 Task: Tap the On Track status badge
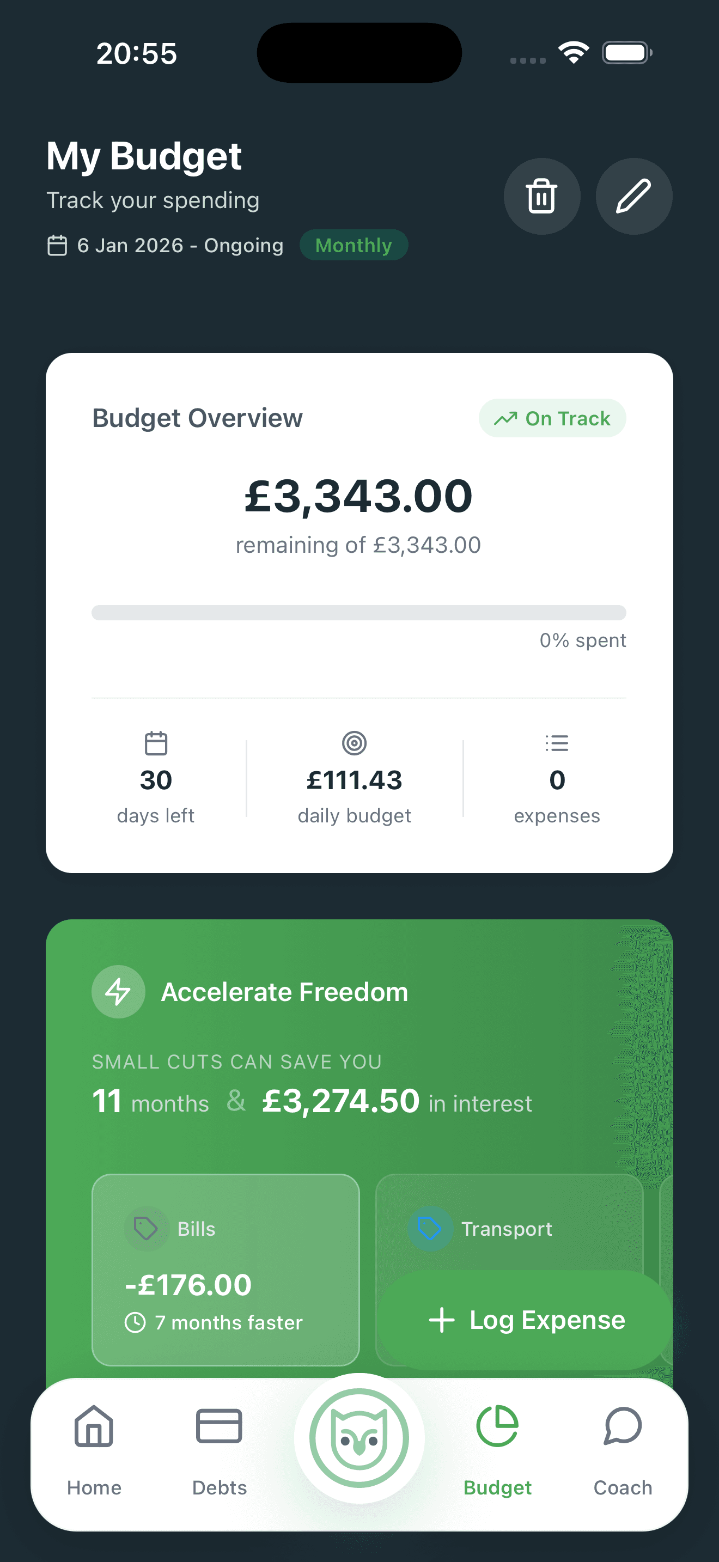(552, 418)
